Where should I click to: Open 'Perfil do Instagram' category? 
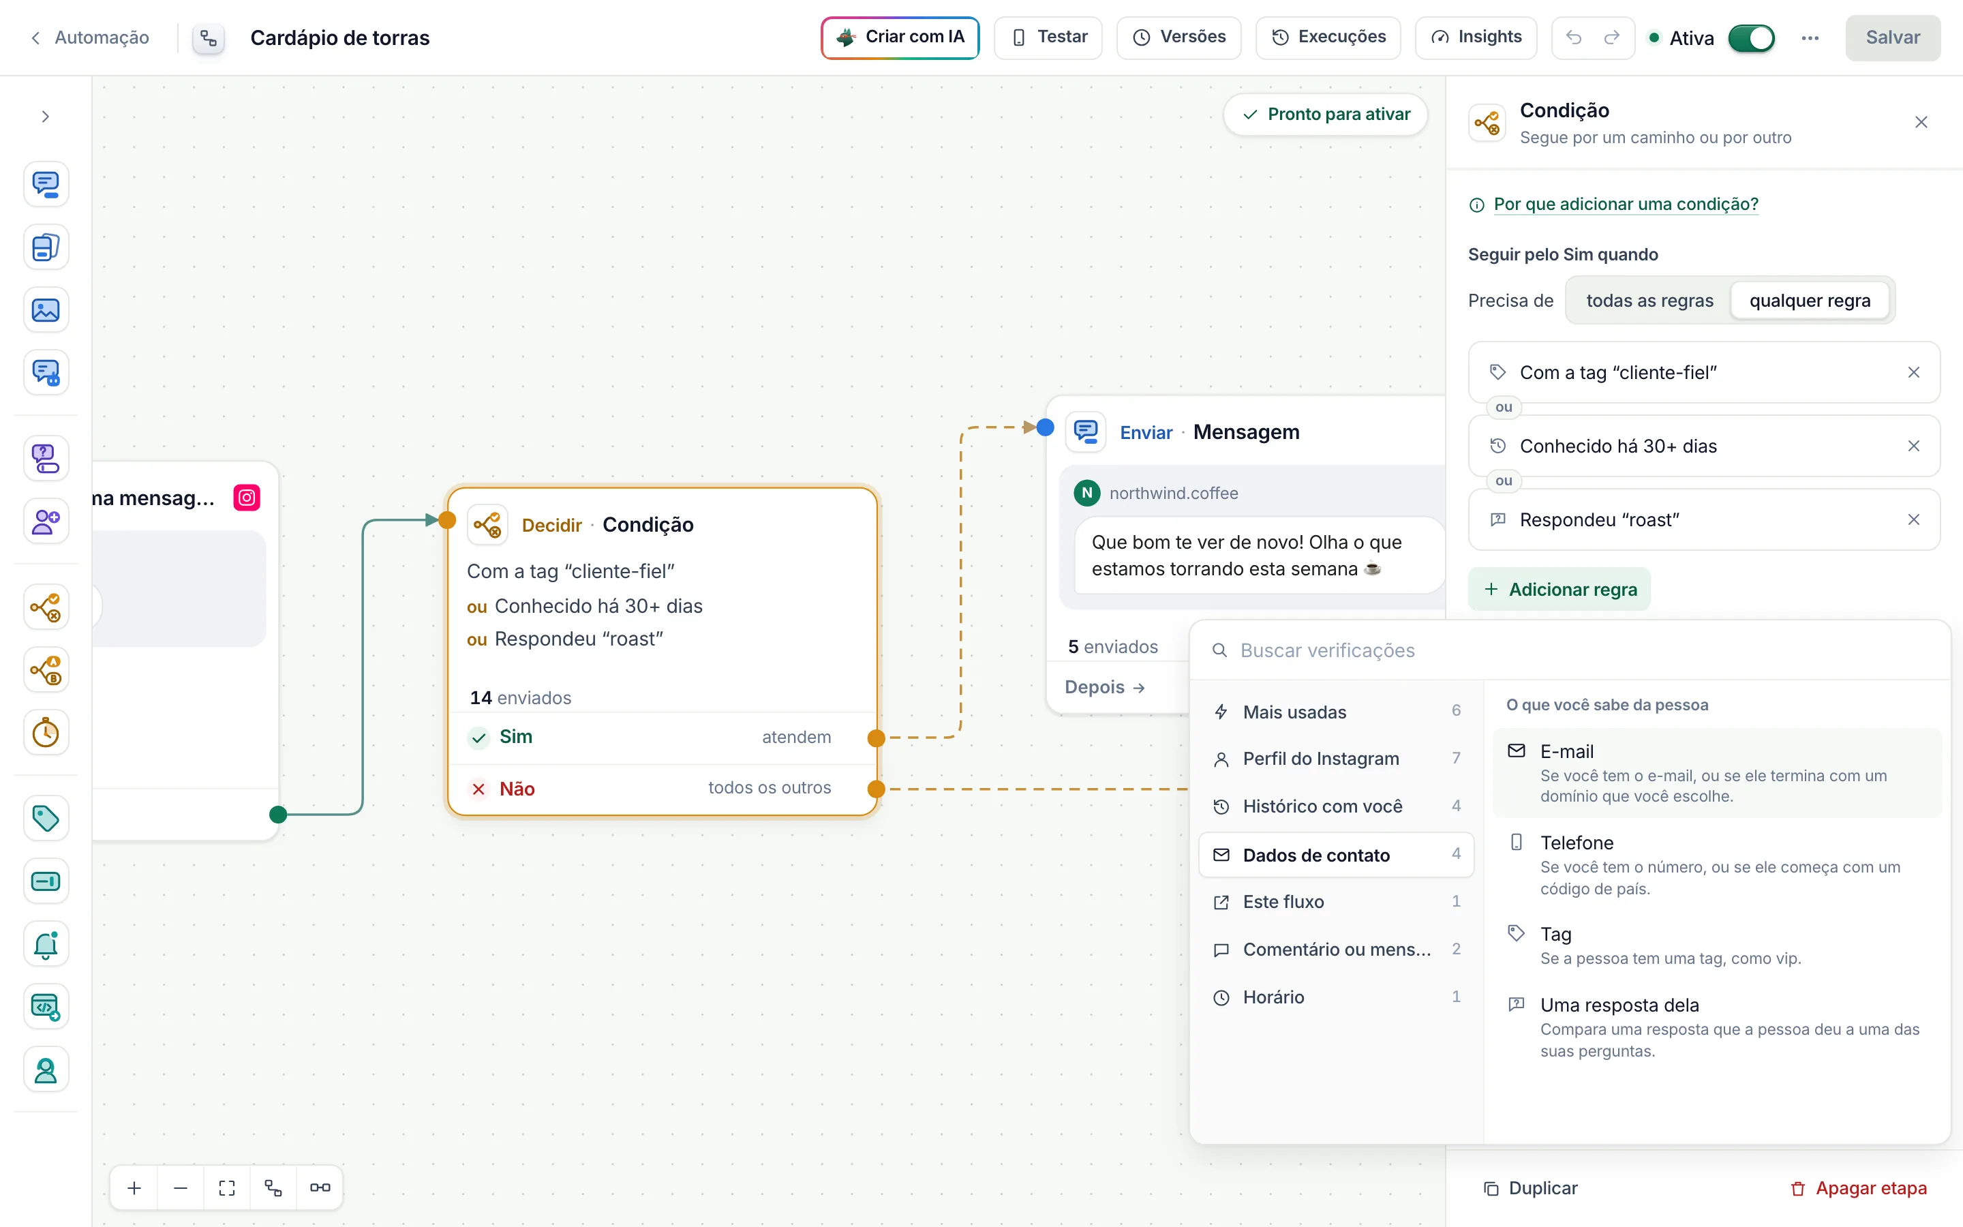click(1336, 759)
